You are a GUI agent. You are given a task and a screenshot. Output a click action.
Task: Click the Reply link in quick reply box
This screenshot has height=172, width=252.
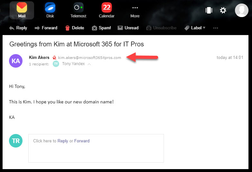(63, 141)
